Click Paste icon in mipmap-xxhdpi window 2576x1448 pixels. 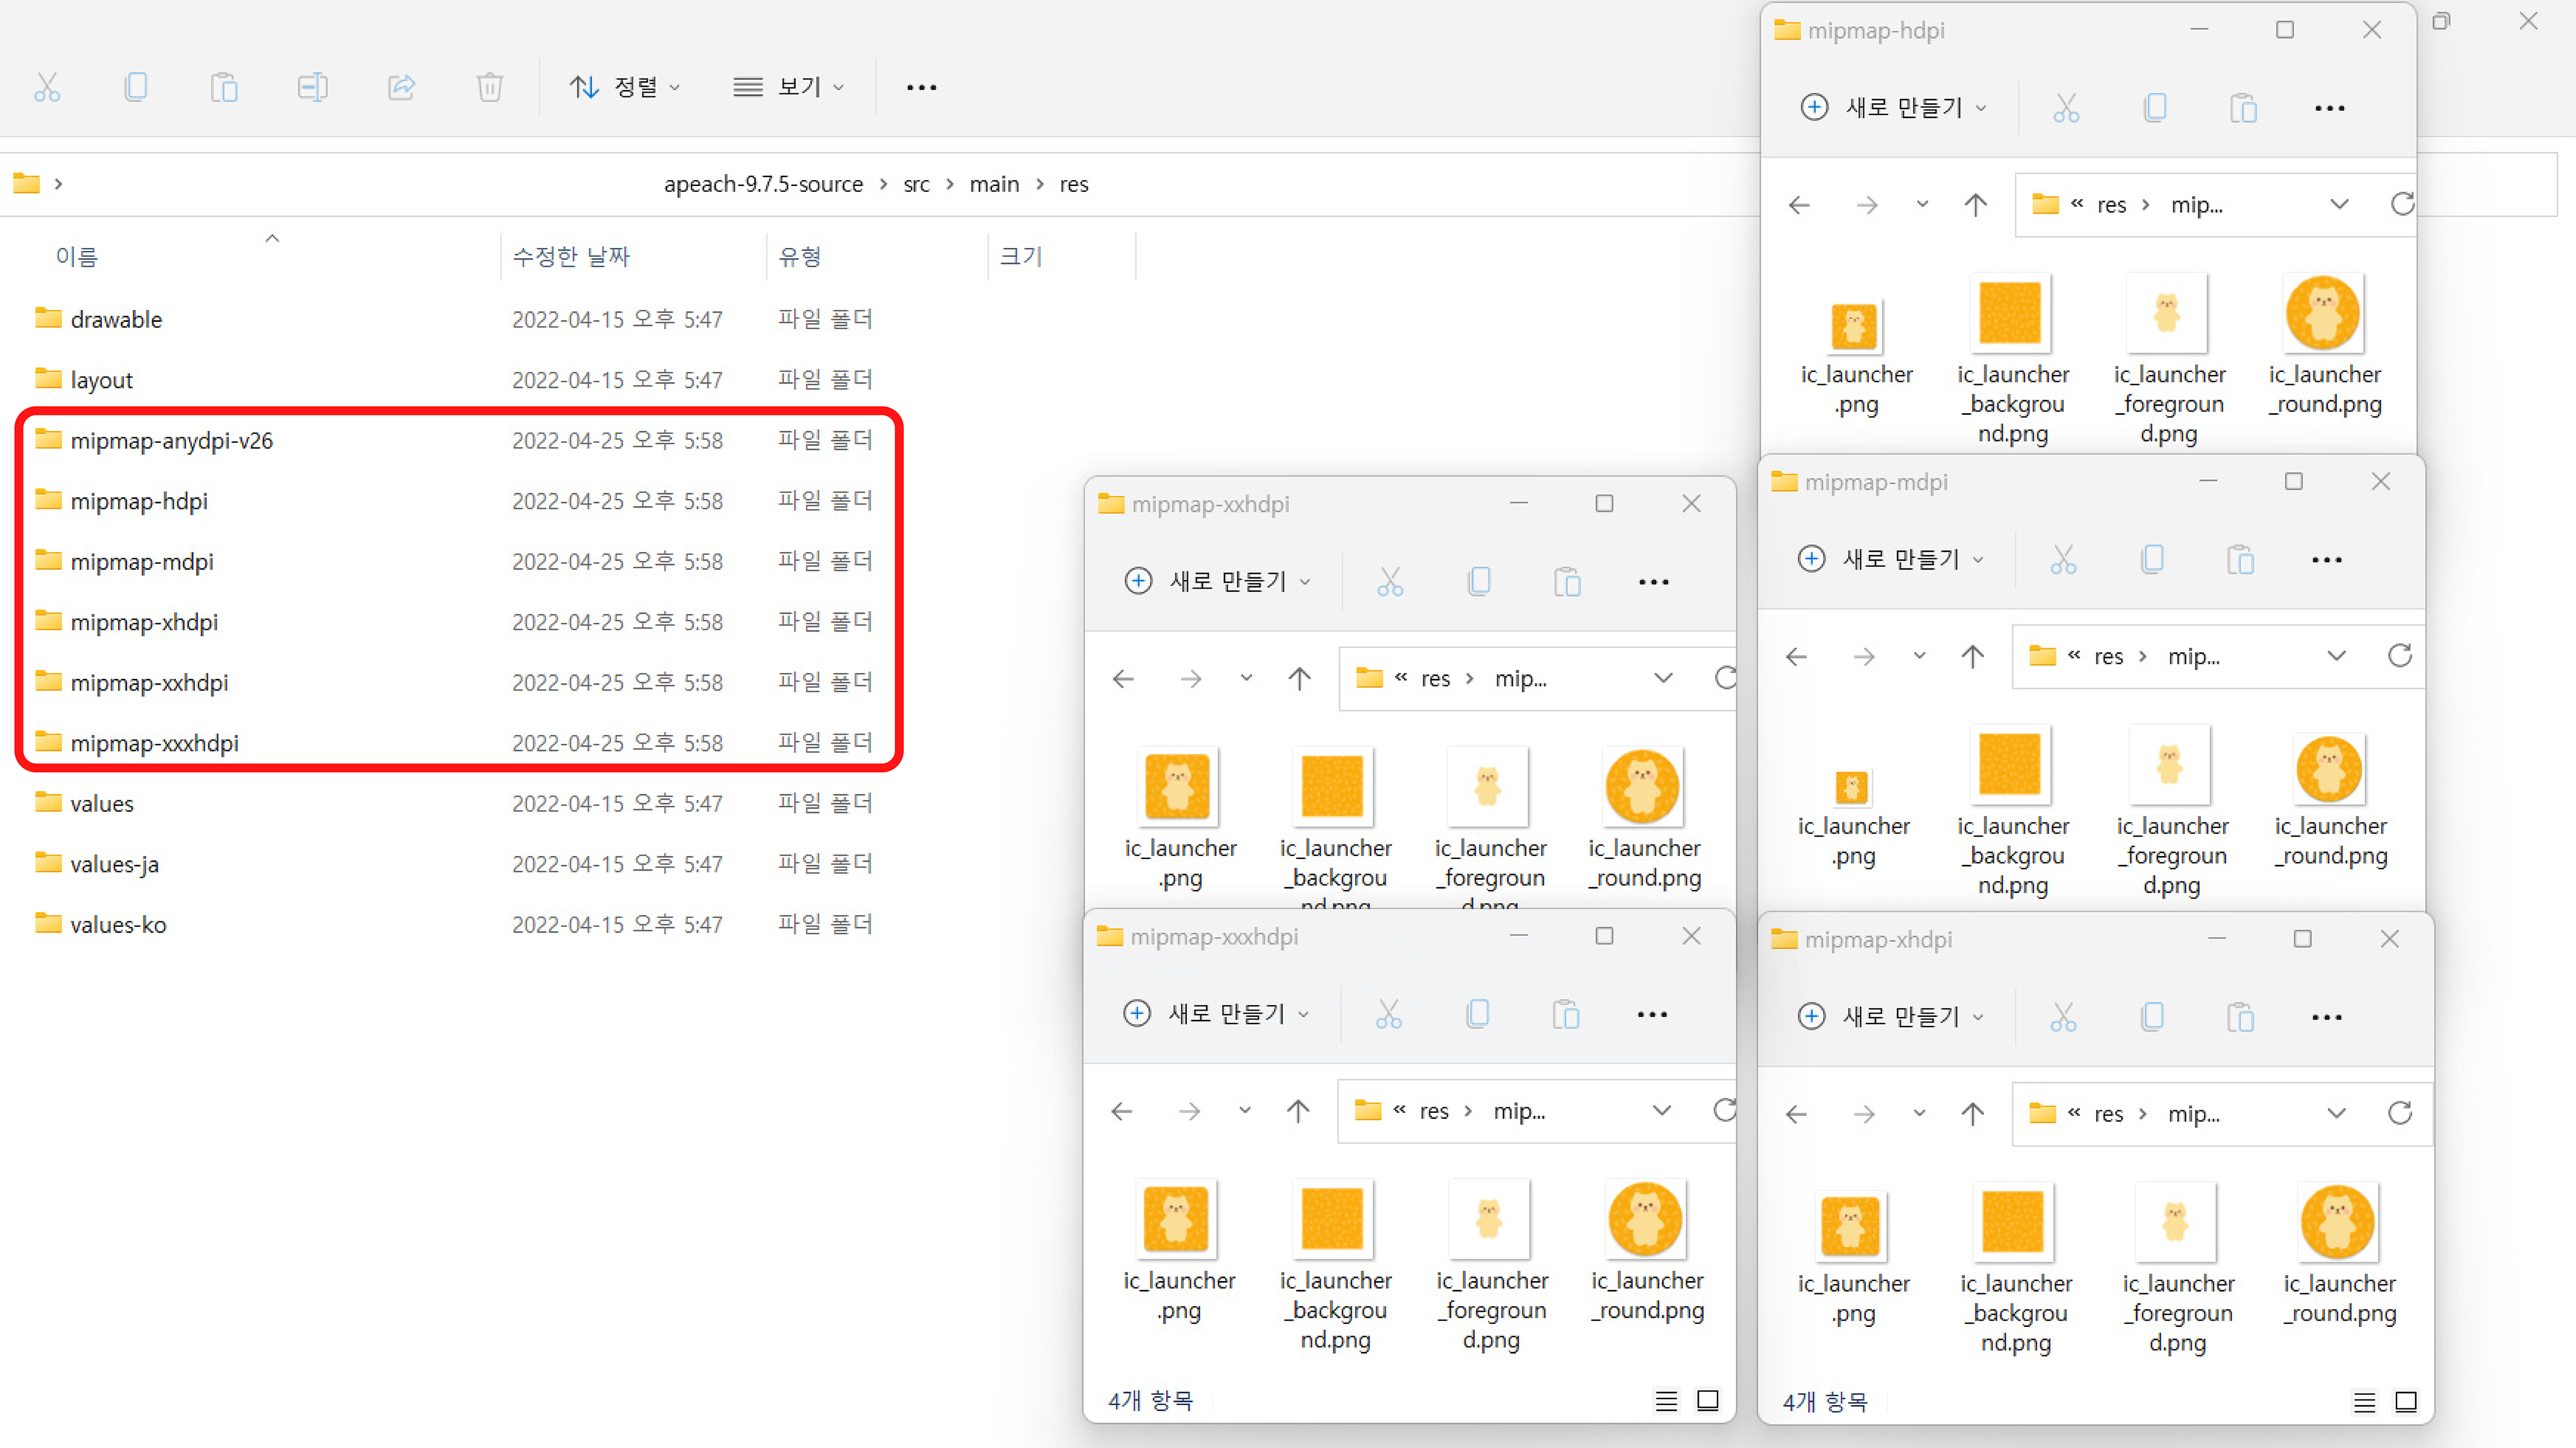[x=1567, y=581]
